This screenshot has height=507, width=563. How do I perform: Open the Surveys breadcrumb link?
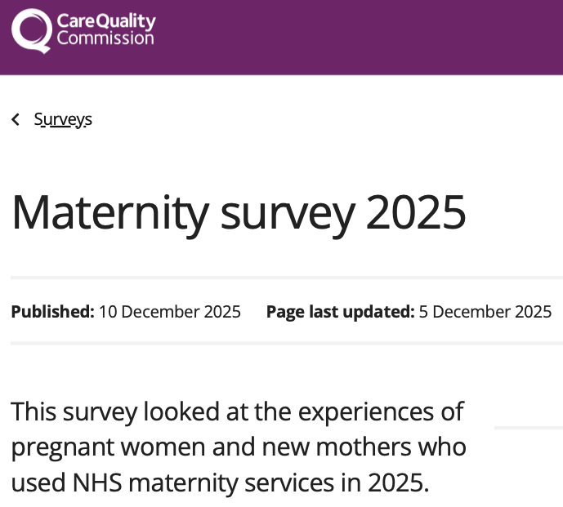coord(63,119)
